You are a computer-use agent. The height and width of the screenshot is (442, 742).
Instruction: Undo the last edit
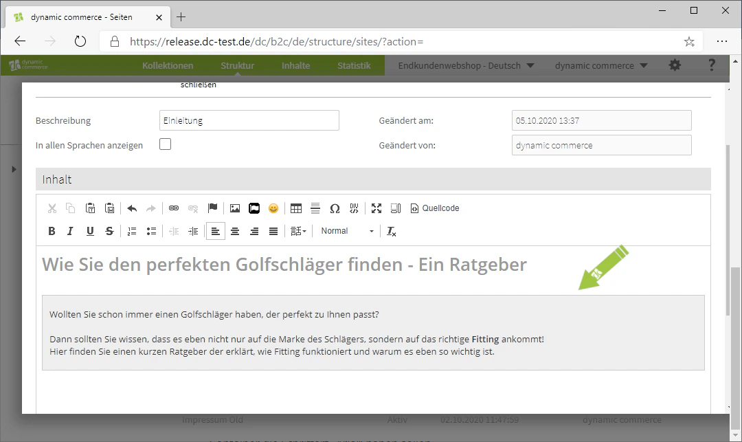(132, 208)
